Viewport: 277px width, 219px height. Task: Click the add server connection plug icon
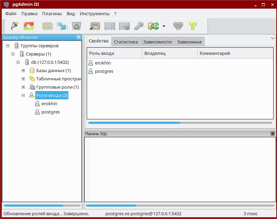[x=15, y=26]
